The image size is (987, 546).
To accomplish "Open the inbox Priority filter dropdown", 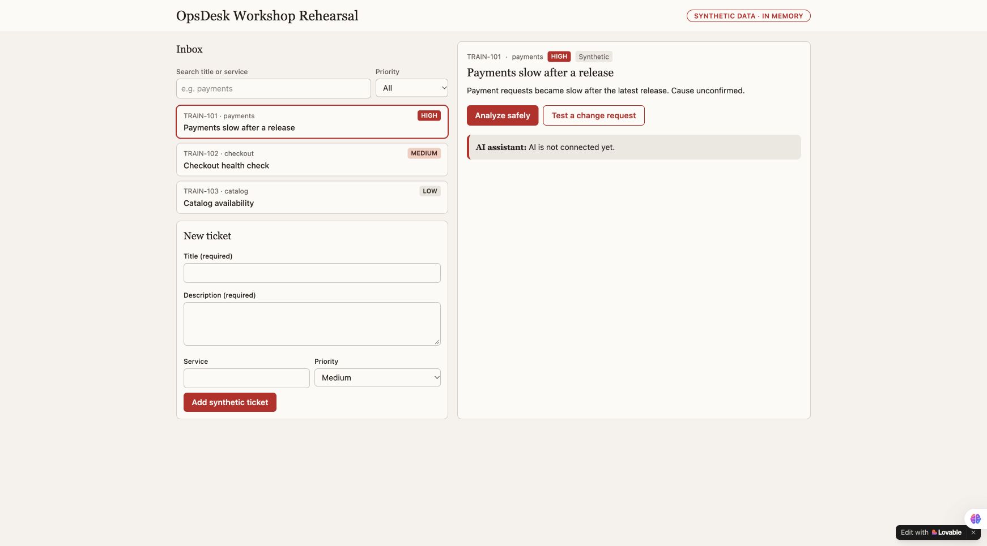I will [x=412, y=88].
